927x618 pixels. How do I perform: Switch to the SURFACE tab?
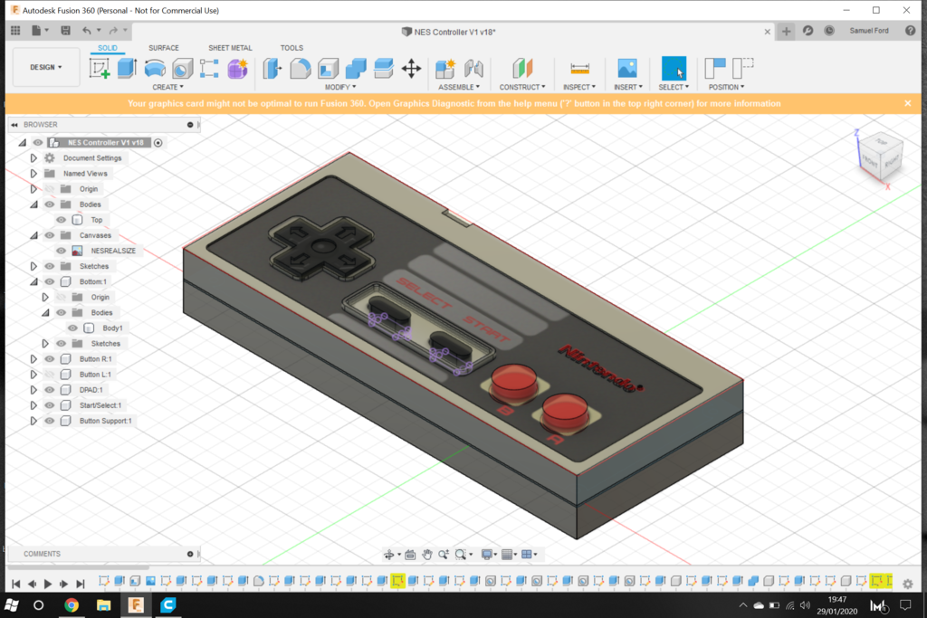tap(164, 48)
